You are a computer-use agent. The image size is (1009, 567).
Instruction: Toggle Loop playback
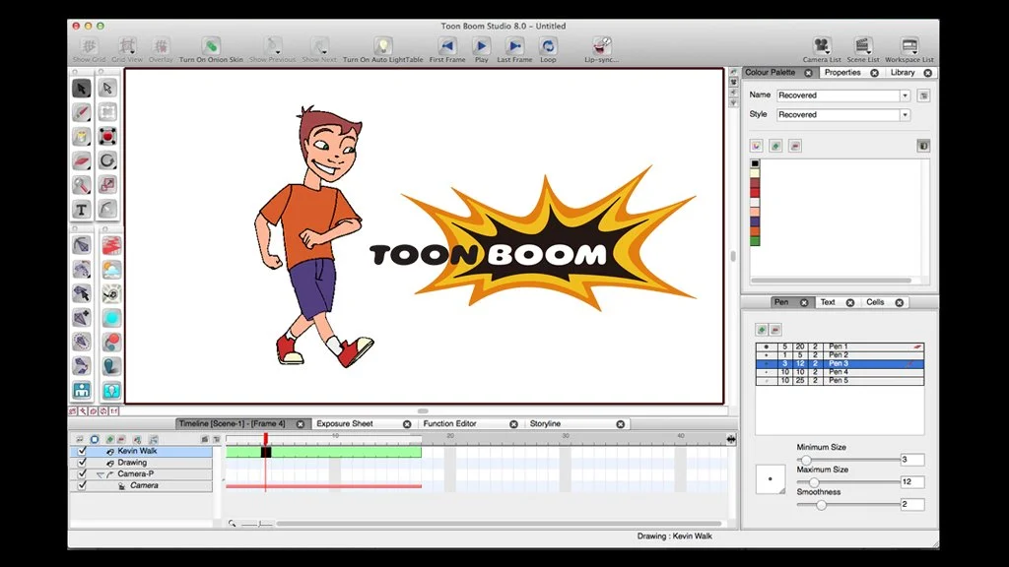pyautogui.click(x=548, y=50)
